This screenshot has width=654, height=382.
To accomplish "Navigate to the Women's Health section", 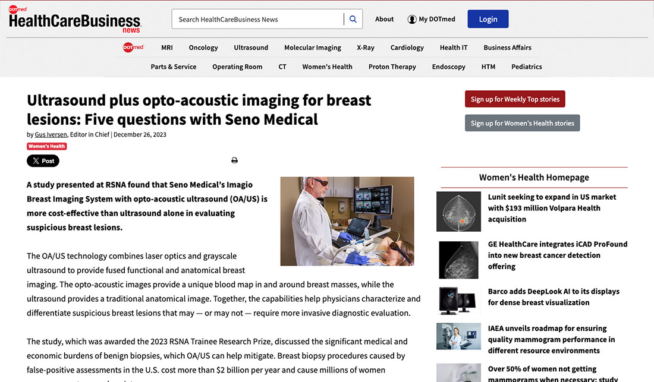I will point(327,67).
